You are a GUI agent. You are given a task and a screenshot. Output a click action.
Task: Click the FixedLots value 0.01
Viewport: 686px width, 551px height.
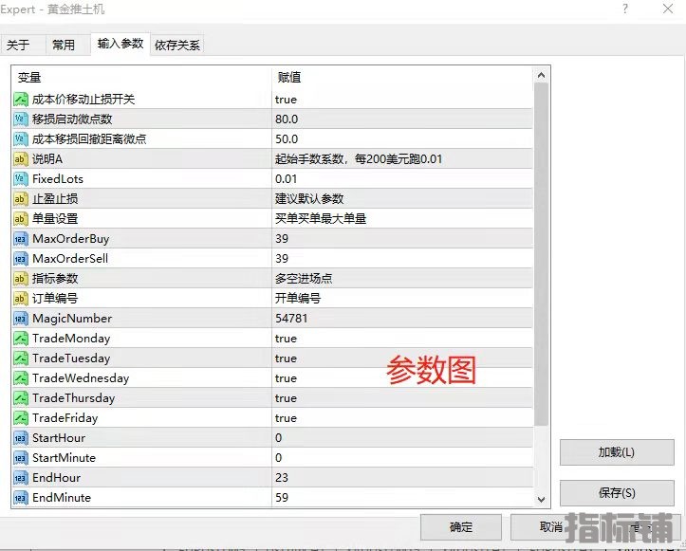(287, 179)
